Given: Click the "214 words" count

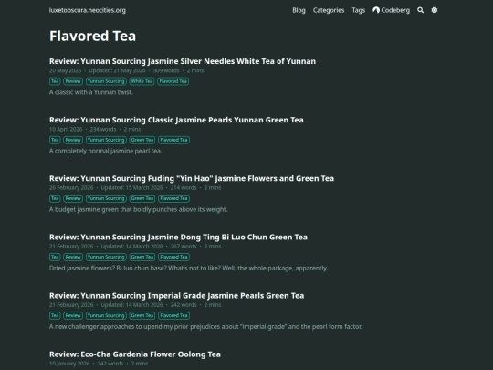Looking at the screenshot, I should [x=184, y=188].
